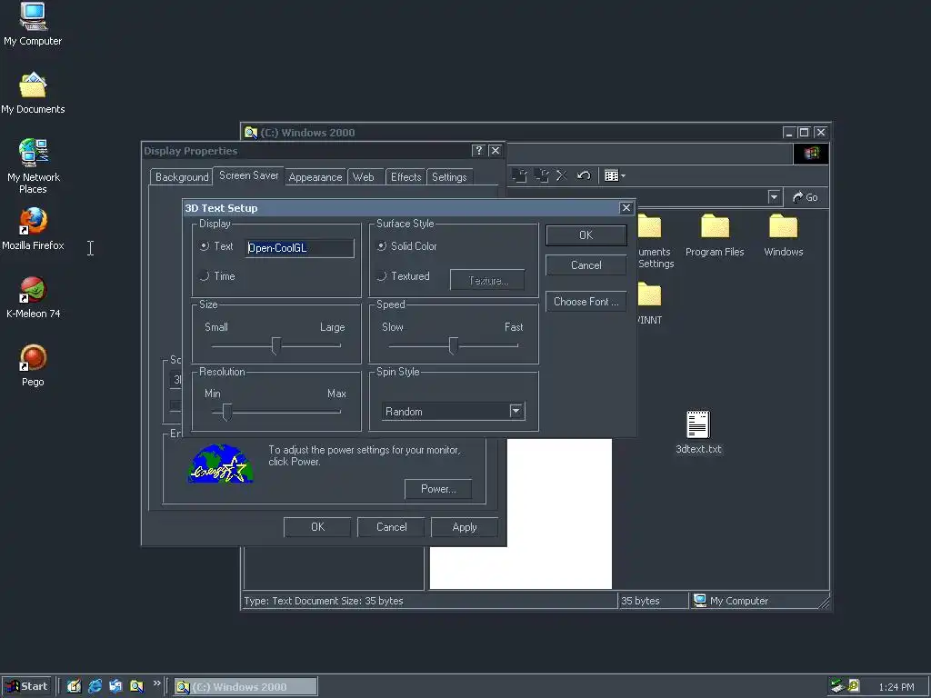Click the Start button
This screenshot has width=931, height=698.
pos(26,686)
